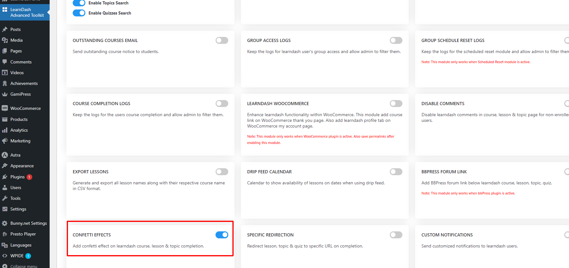Click the Marketing megaphone icon
The height and width of the screenshot is (268, 569).
(x=5, y=141)
